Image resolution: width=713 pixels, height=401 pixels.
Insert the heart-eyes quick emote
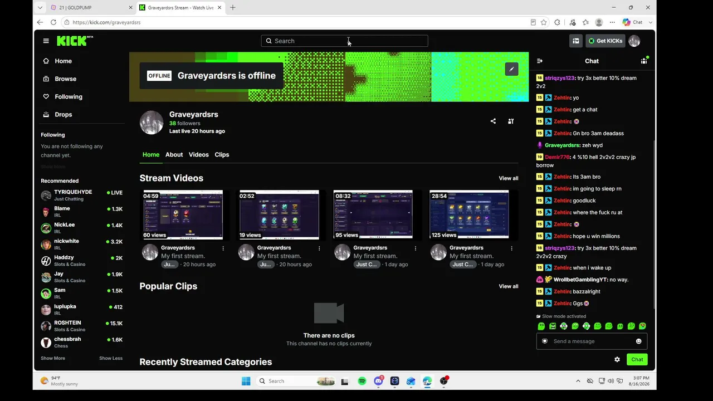pyautogui.click(x=642, y=326)
